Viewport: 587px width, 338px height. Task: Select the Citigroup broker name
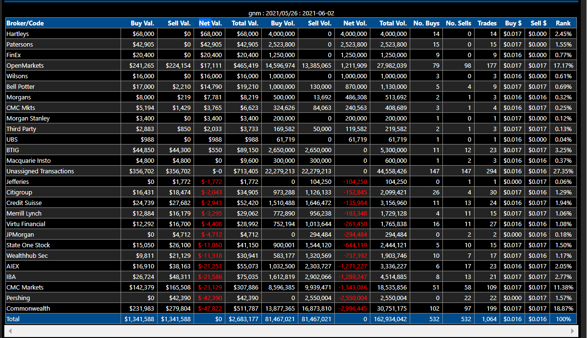(x=19, y=192)
